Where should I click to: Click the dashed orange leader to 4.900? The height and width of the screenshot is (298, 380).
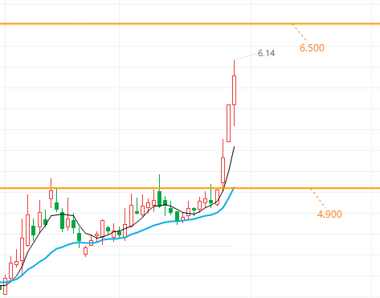(x=318, y=198)
